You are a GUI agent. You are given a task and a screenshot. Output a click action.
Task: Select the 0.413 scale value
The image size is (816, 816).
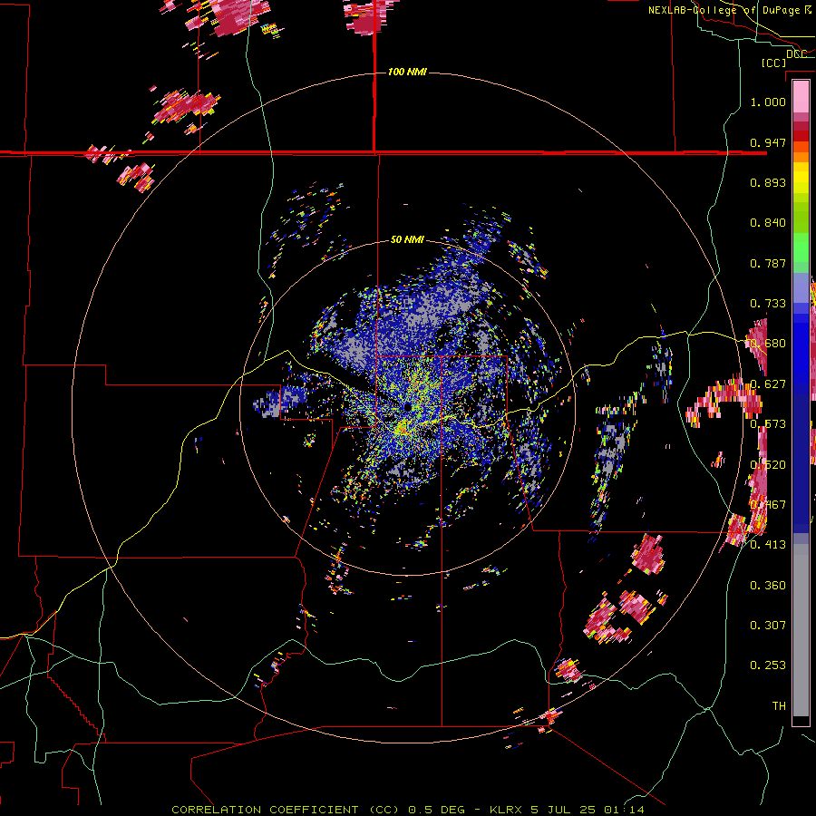click(x=768, y=544)
